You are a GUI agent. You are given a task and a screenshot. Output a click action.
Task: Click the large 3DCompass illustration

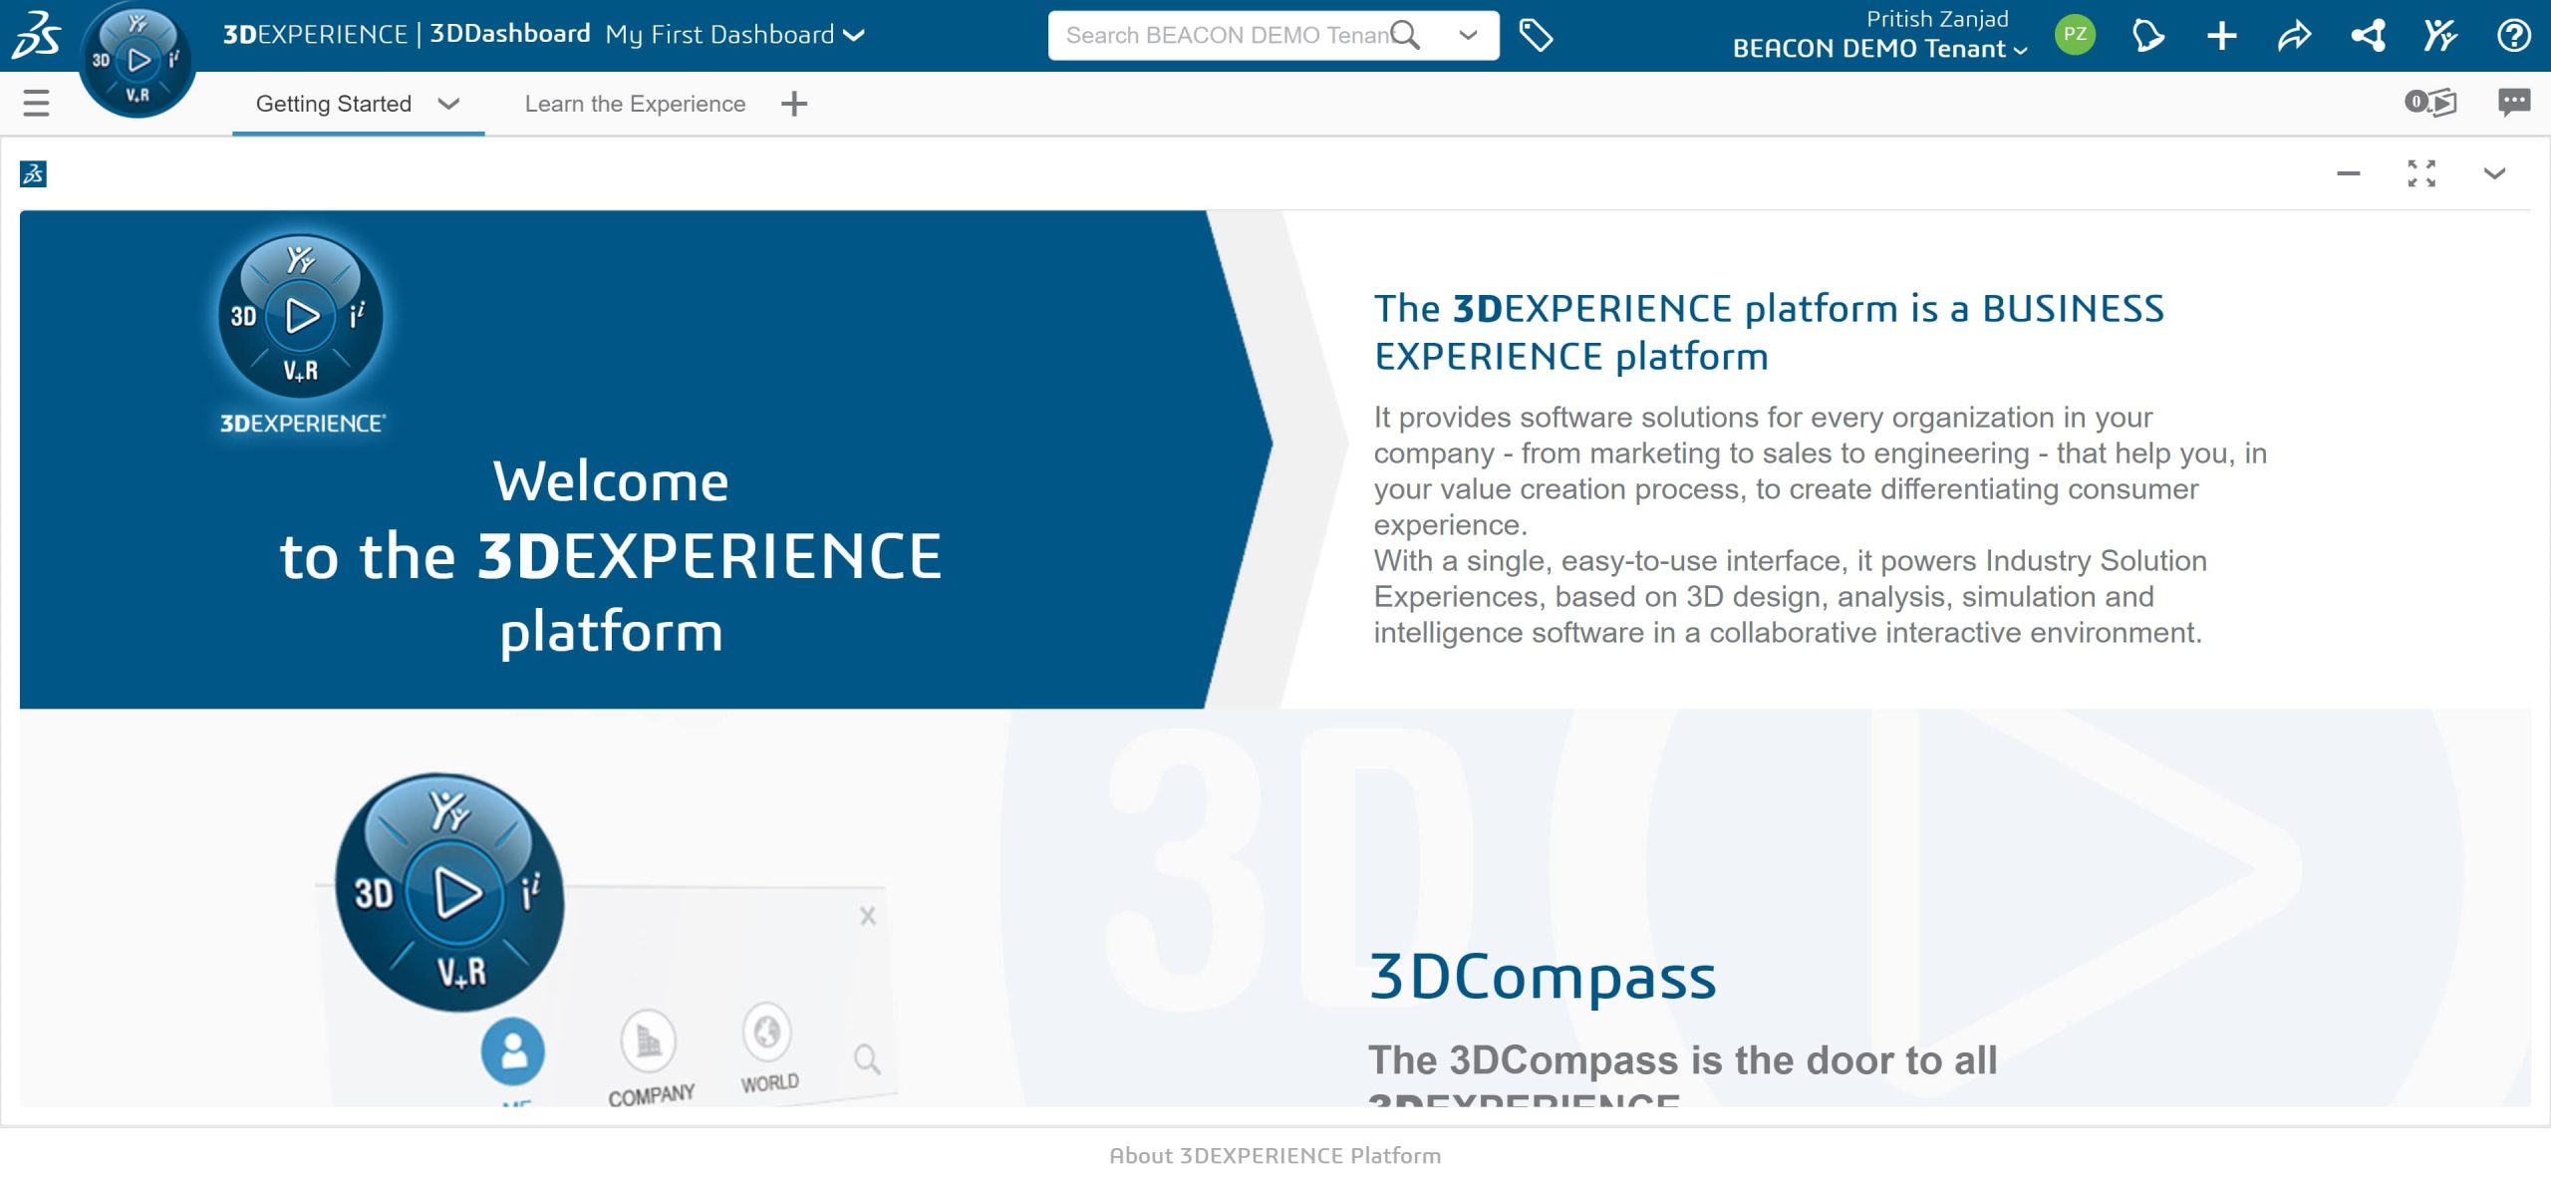tap(449, 892)
